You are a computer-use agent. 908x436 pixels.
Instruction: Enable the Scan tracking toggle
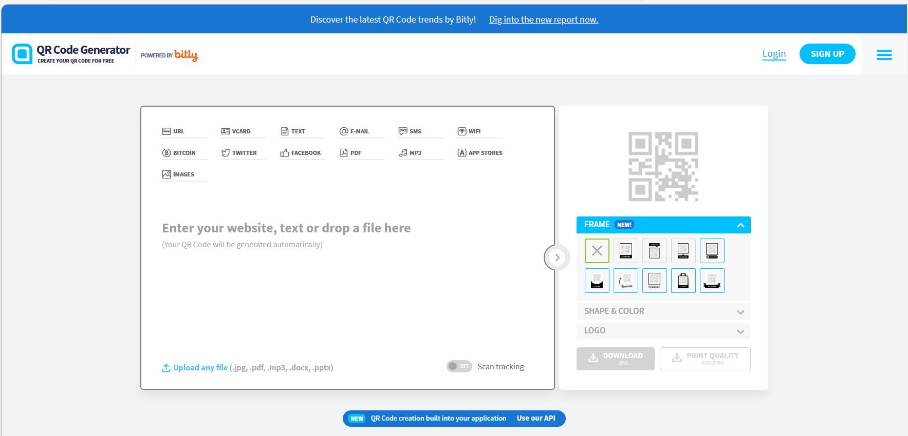tap(459, 366)
